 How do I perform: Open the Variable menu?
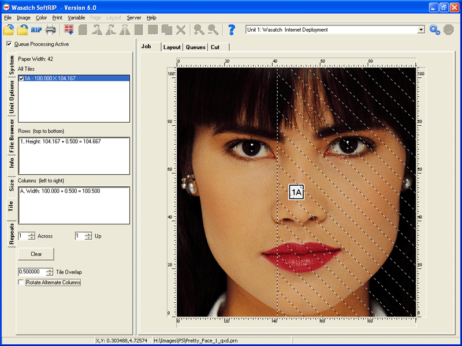76,18
